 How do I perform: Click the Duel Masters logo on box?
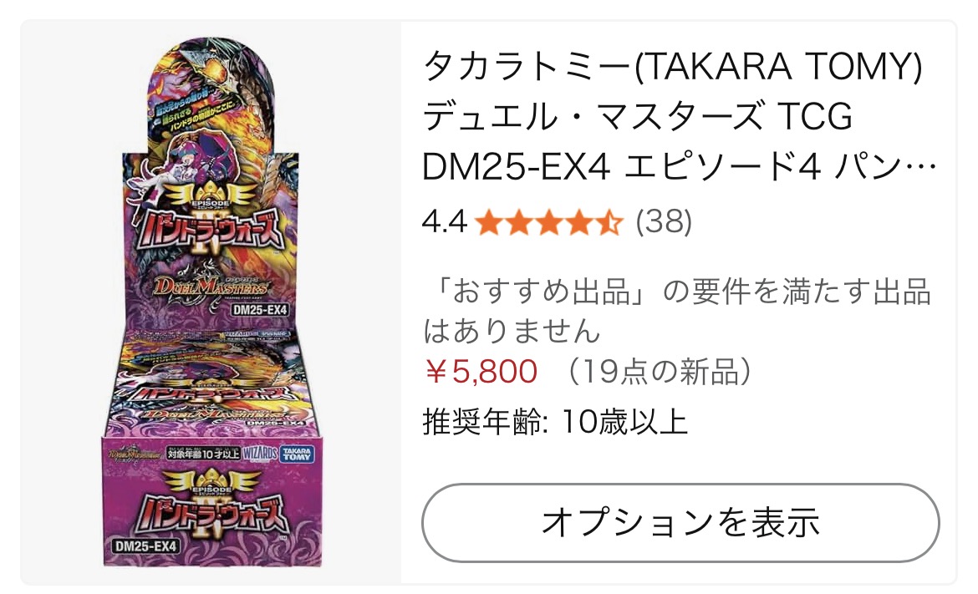pos(211,286)
